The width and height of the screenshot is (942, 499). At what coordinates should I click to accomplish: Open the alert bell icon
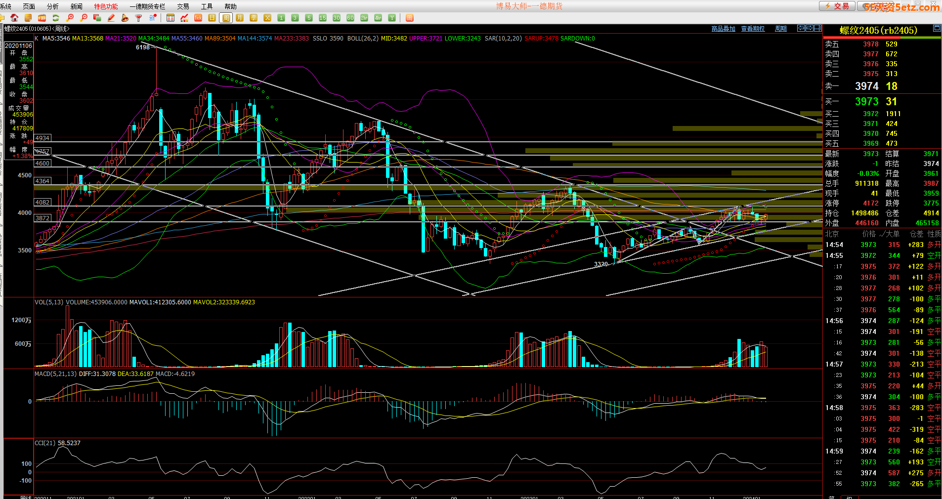[125, 18]
